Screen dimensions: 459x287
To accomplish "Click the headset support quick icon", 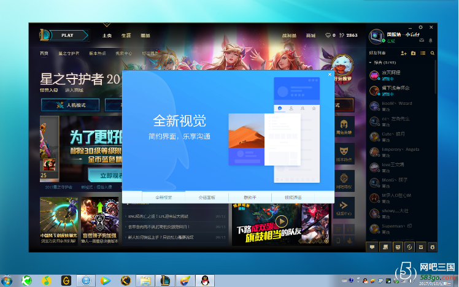I will tap(350, 229).
